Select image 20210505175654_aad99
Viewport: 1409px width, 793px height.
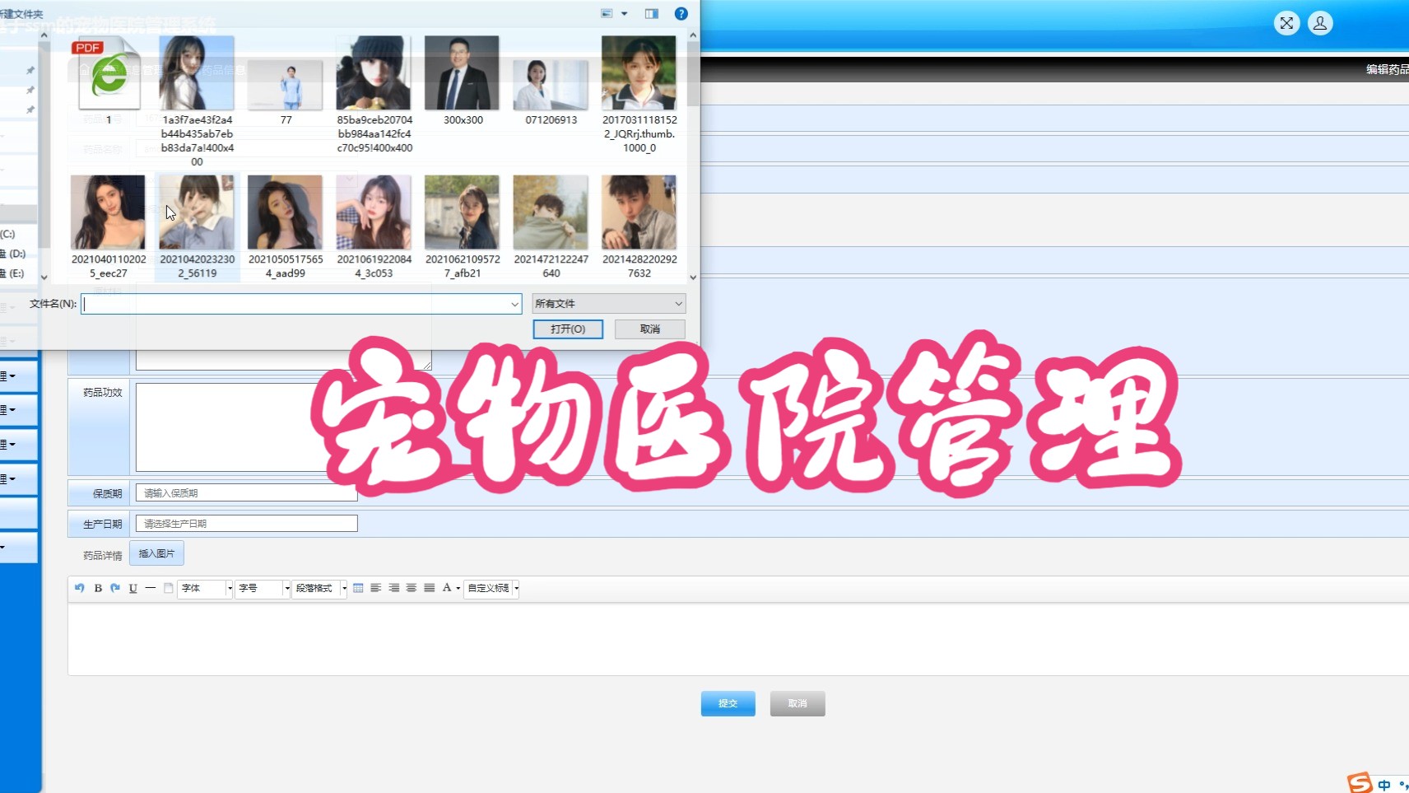pyautogui.click(x=286, y=226)
